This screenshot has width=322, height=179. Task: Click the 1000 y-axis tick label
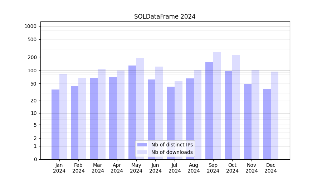pyautogui.click(x=30, y=26)
